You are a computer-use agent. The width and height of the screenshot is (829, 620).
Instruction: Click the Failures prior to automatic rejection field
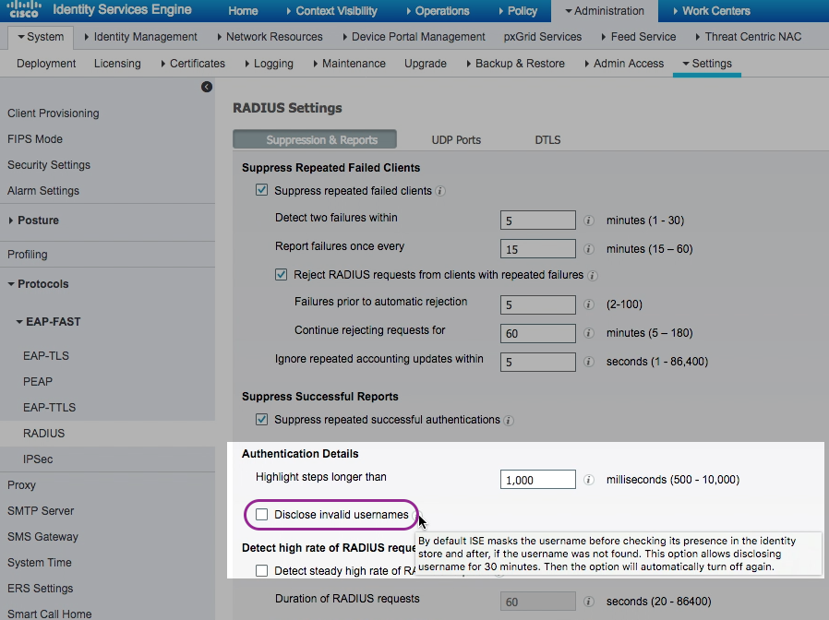point(537,304)
